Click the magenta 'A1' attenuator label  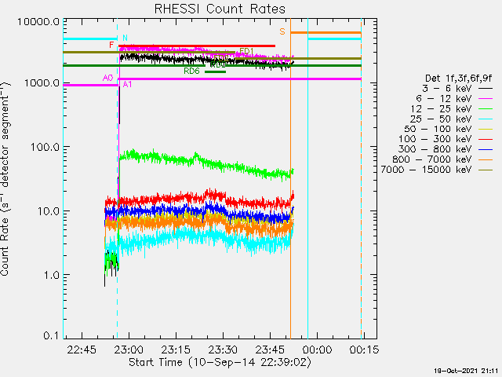click(127, 84)
